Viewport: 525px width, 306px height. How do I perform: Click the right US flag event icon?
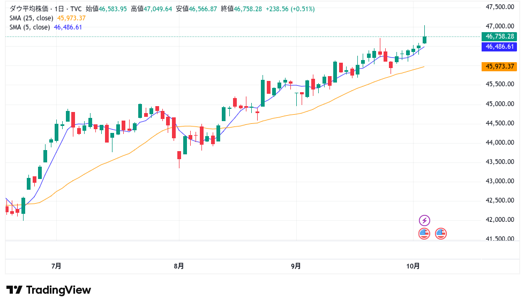click(441, 233)
